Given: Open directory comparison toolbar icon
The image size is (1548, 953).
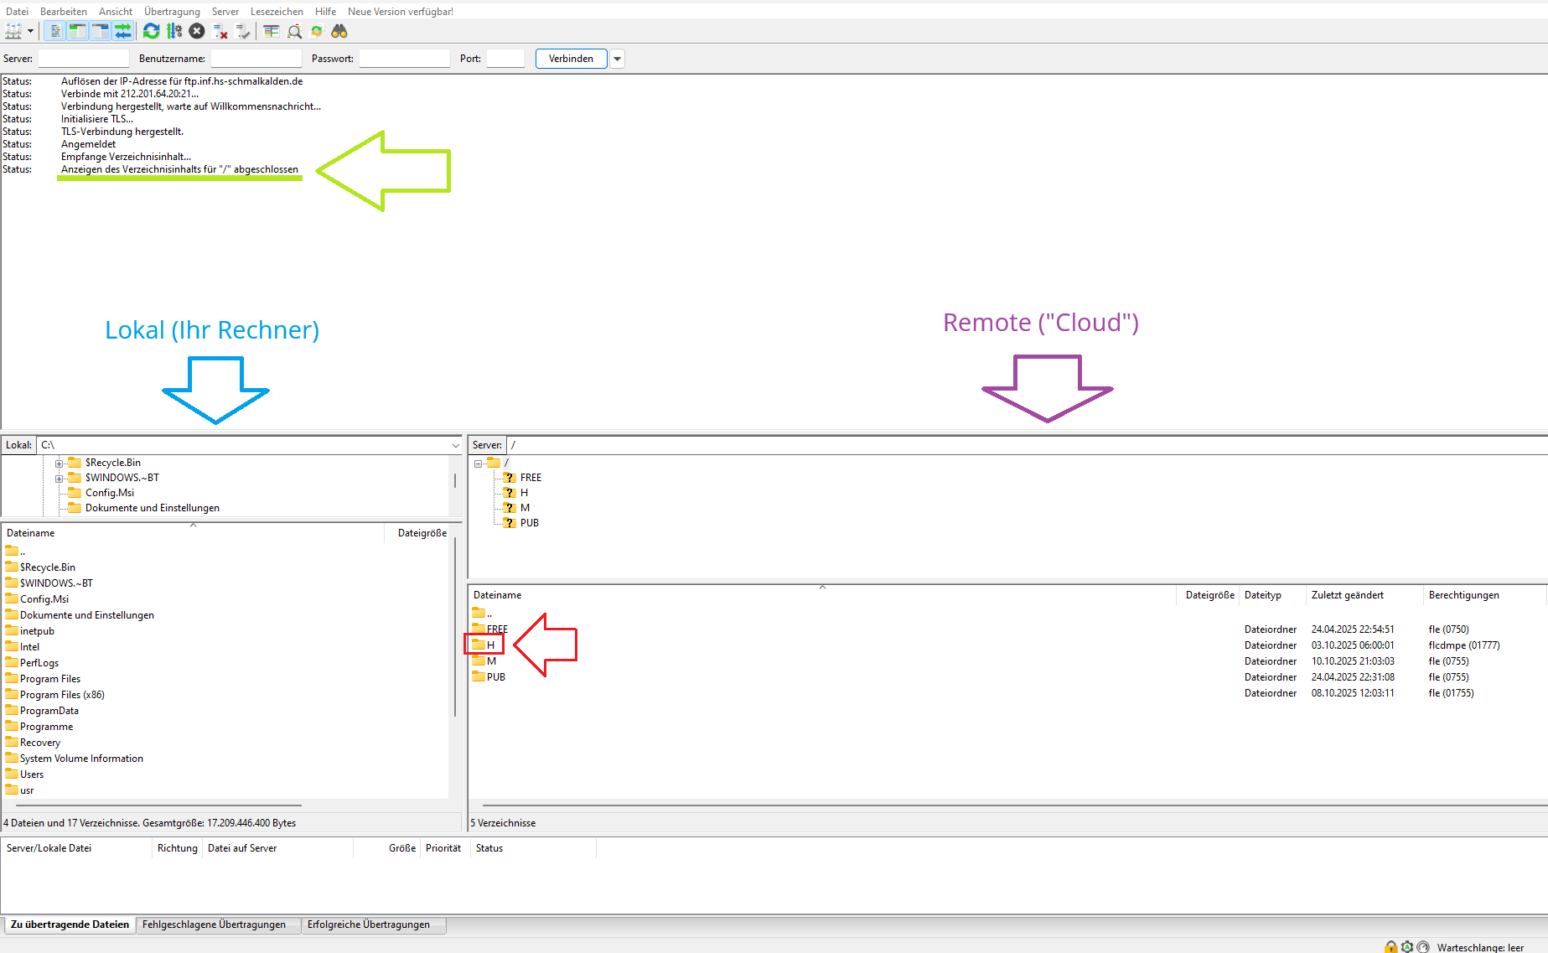Looking at the screenshot, I should pyautogui.click(x=271, y=31).
